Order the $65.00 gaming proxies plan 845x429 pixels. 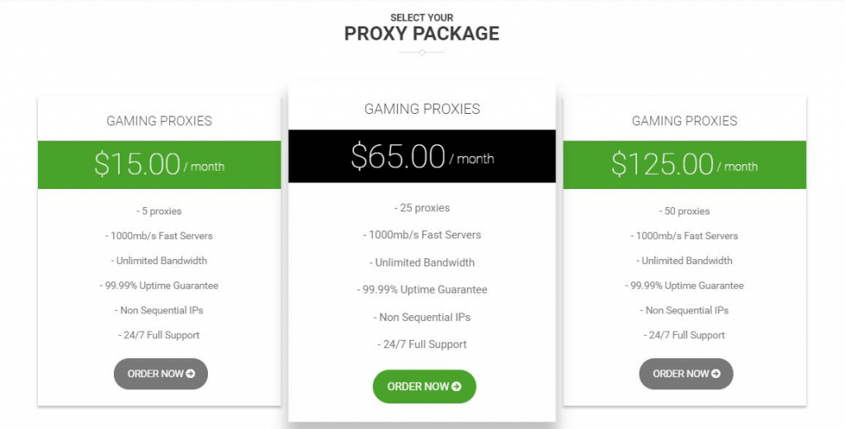click(x=424, y=386)
